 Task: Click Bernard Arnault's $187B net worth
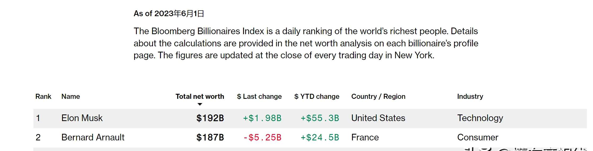pos(210,137)
